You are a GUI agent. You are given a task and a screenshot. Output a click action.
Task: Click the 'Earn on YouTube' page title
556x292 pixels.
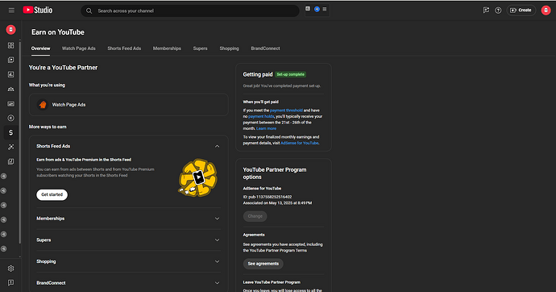click(x=58, y=32)
